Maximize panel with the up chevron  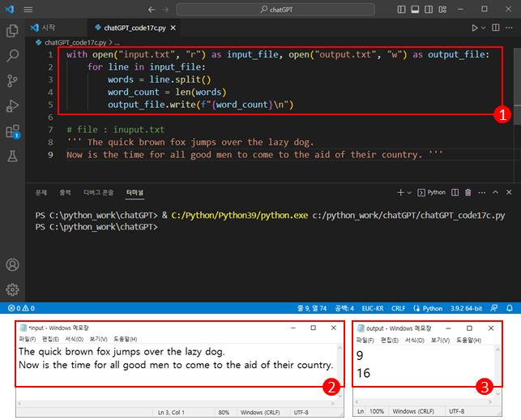[495, 192]
